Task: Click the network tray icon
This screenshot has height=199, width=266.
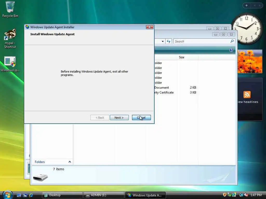Action: pyautogui.click(x=241, y=195)
